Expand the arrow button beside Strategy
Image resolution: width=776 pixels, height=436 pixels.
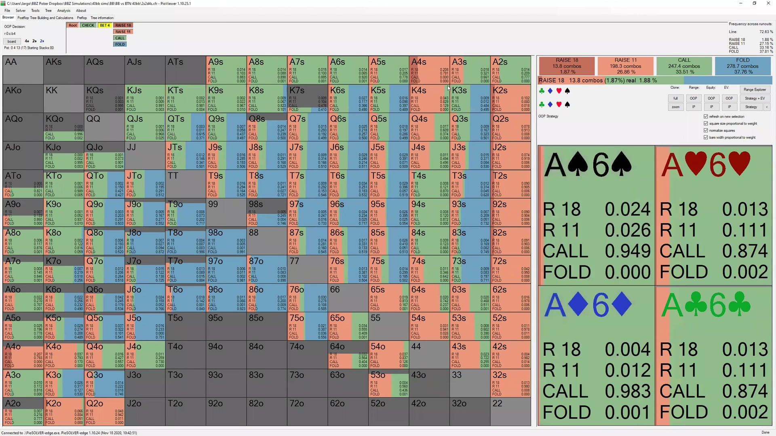pos(767,107)
